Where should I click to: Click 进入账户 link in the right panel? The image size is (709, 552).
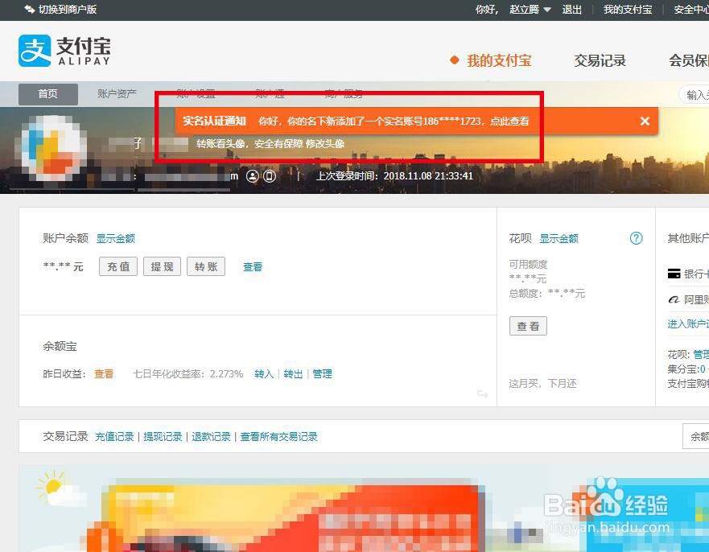pyautogui.click(x=688, y=323)
